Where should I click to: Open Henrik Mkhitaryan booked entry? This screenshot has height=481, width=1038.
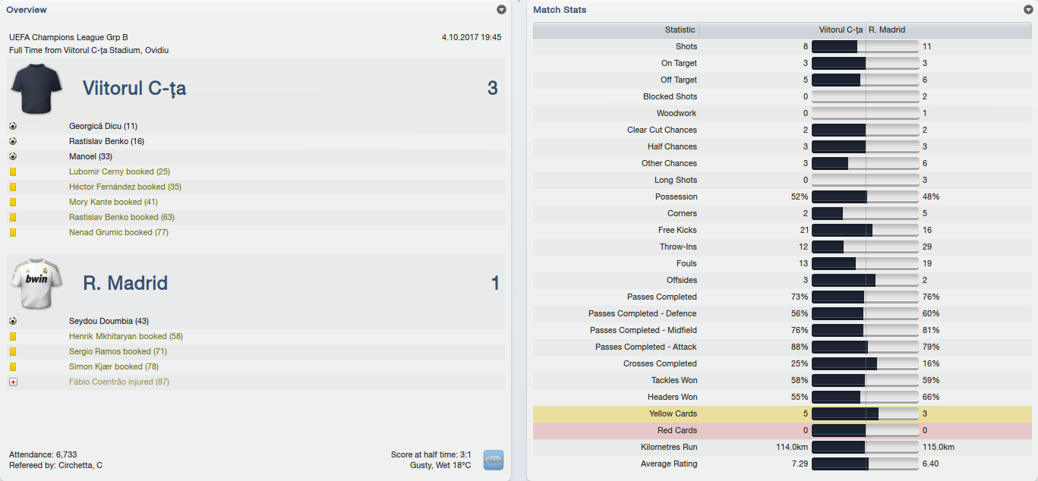pyautogui.click(x=125, y=336)
